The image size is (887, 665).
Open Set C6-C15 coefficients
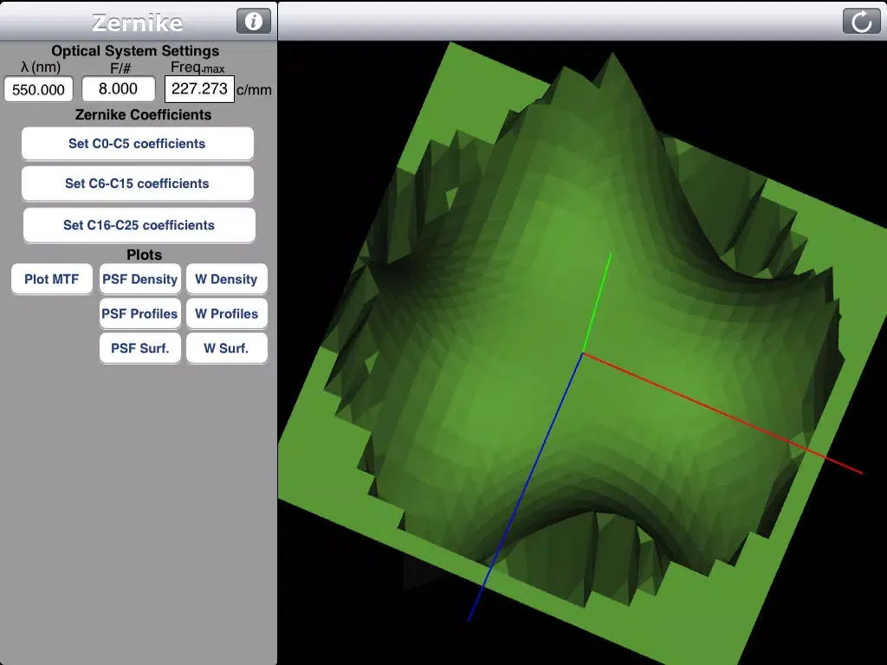click(138, 184)
